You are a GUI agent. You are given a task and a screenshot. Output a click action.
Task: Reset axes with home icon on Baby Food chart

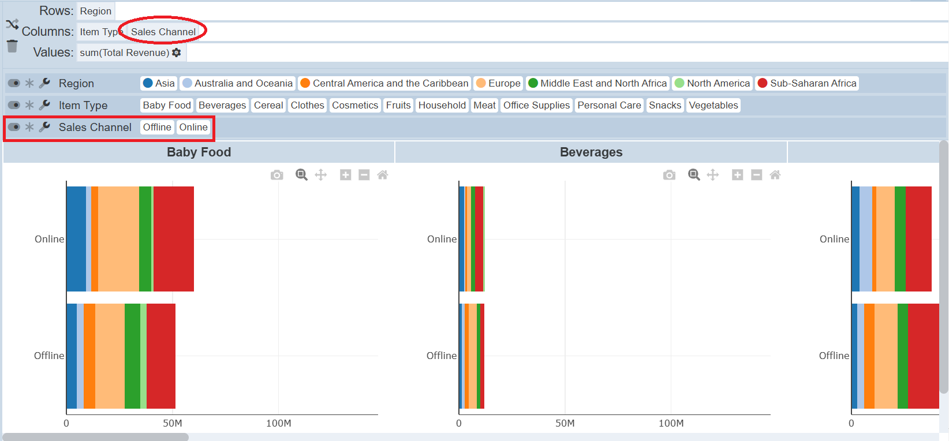[383, 175]
